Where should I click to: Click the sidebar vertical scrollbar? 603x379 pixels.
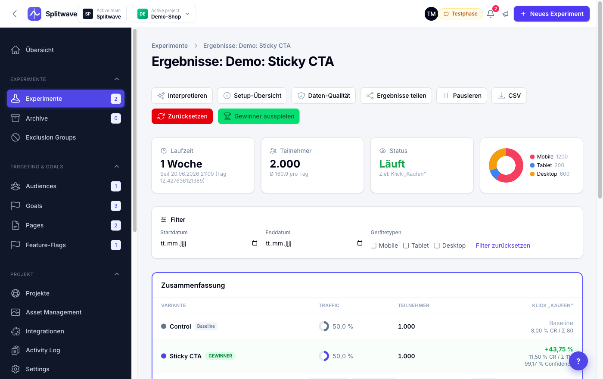(x=135, y=130)
